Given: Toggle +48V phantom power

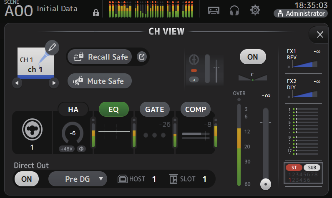Looking at the screenshot, I should coord(66,149).
